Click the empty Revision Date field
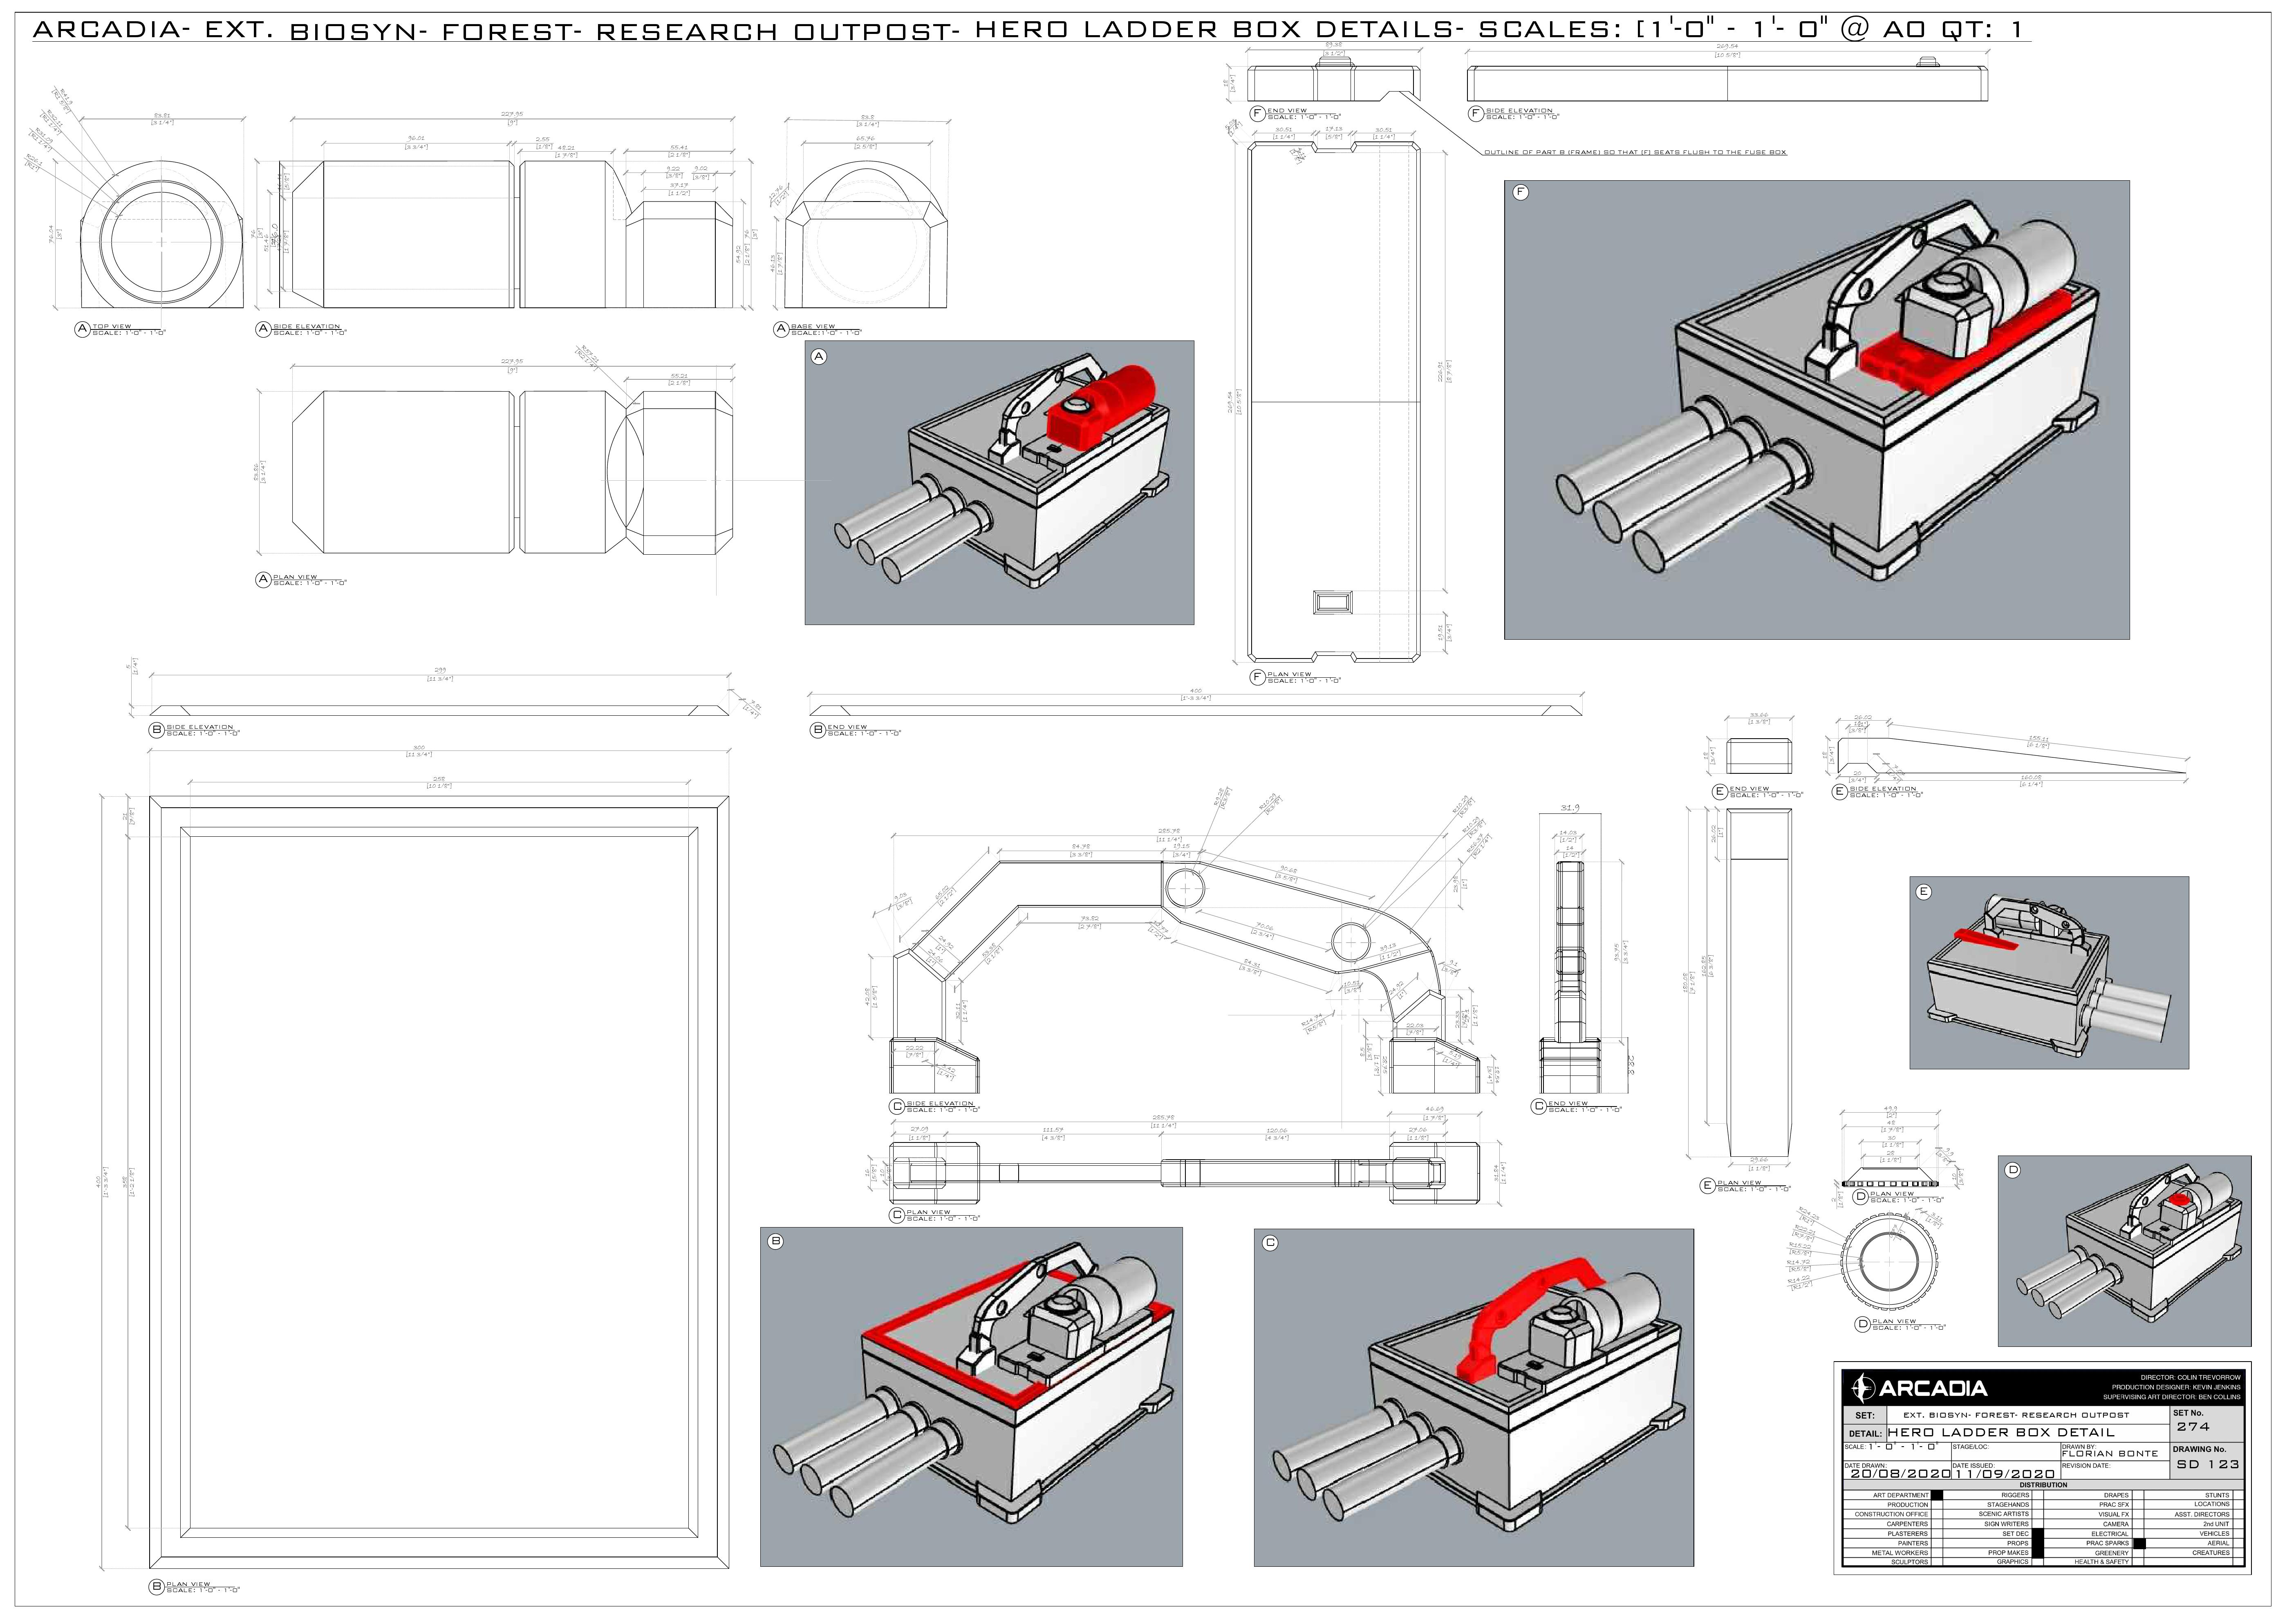Screen dimensions: 2296x1624 point(2115,1470)
